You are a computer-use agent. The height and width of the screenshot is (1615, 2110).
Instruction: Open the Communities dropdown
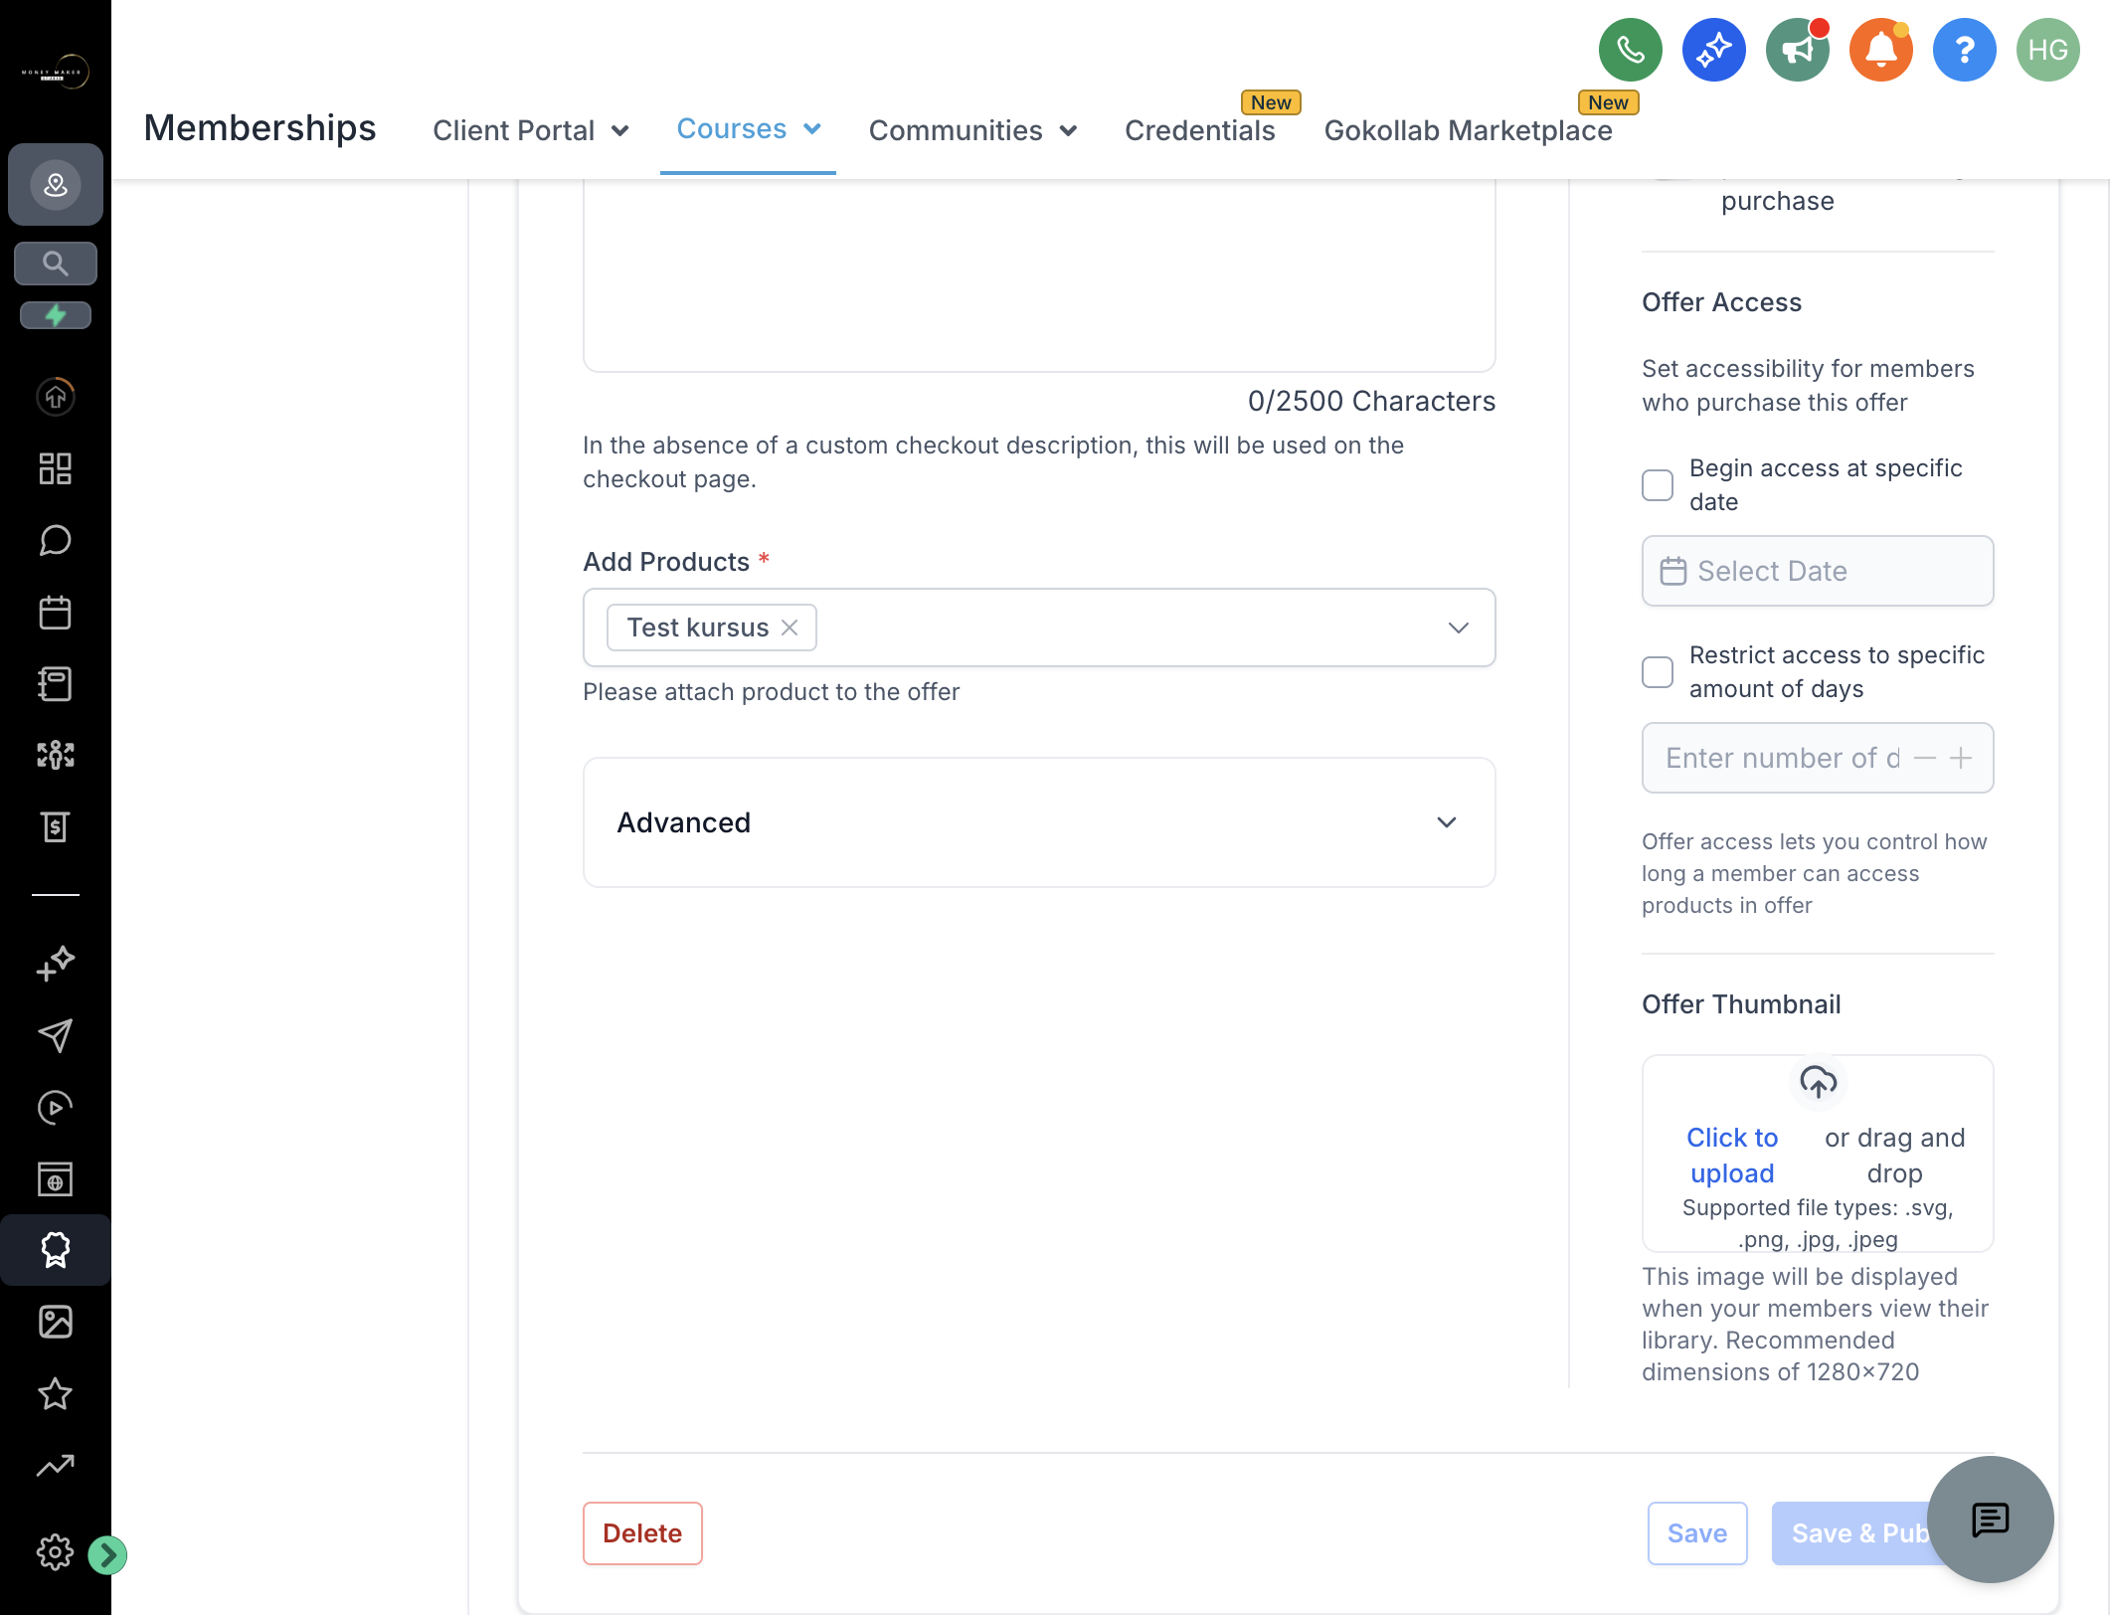pos(972,130)
